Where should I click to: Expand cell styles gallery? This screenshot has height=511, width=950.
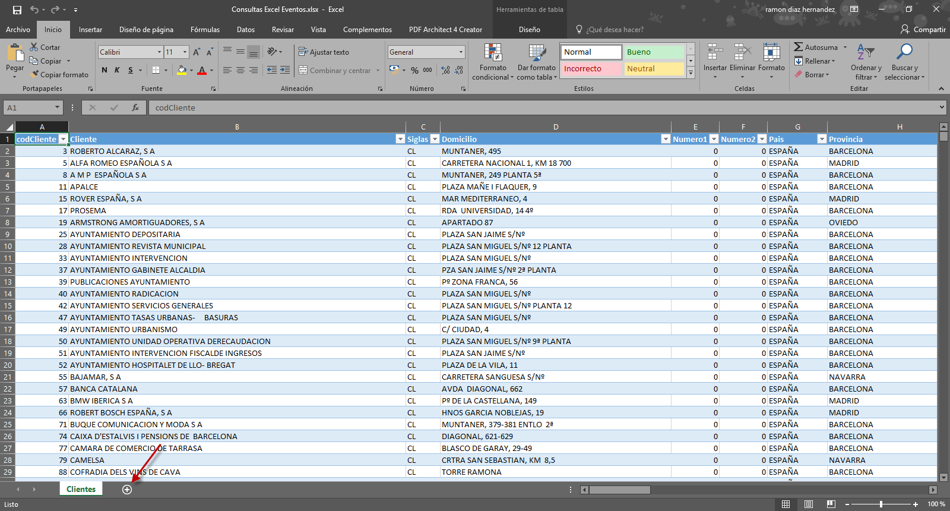[x=691, y=73]
